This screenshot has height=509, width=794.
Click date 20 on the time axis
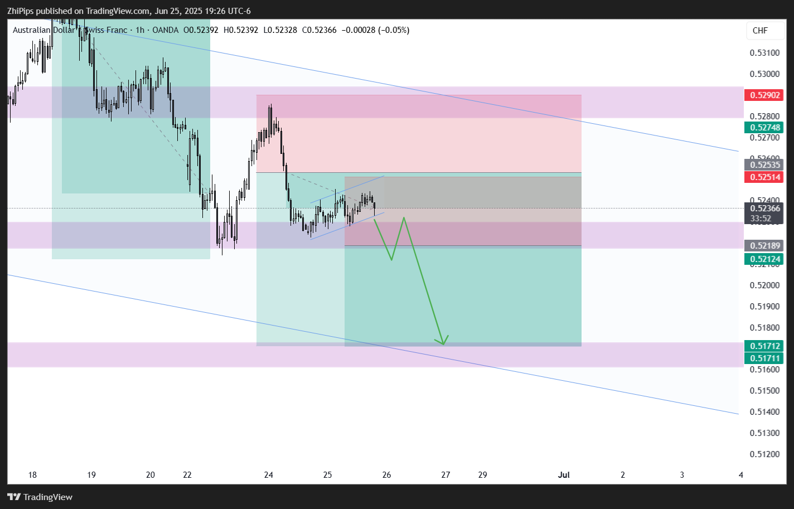(x=150, y=475)
